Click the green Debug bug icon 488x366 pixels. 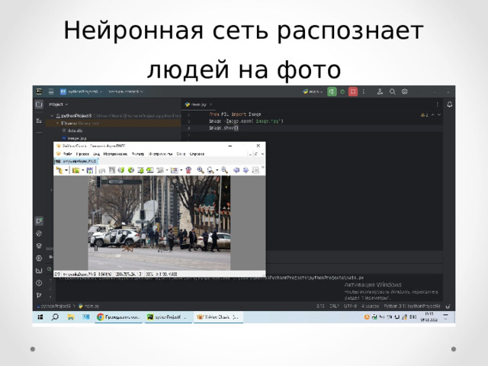tap(342, 91)
